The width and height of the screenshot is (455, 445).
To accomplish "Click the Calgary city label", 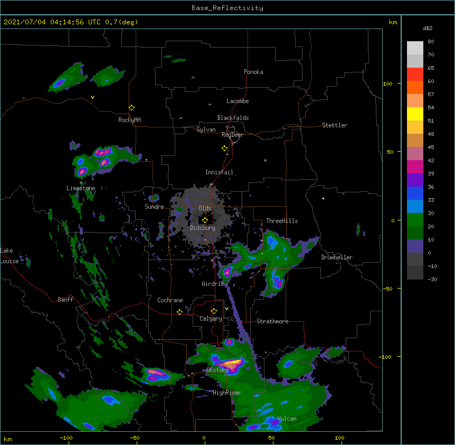I will click(x=211, y=319).
